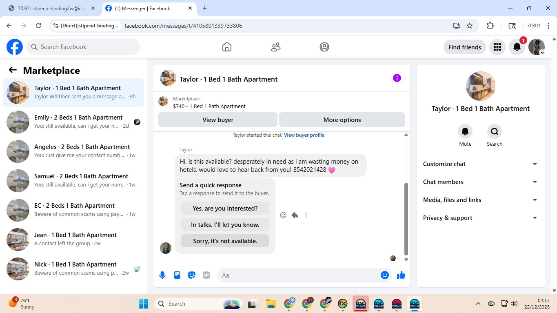Open EC 2 Beds 1 Bath conversation
557x313 pixels.
click(73, 210)
